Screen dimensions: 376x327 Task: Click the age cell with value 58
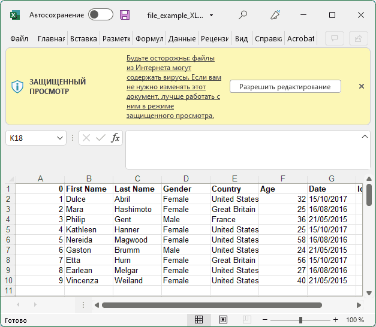(x=283, y=240)
